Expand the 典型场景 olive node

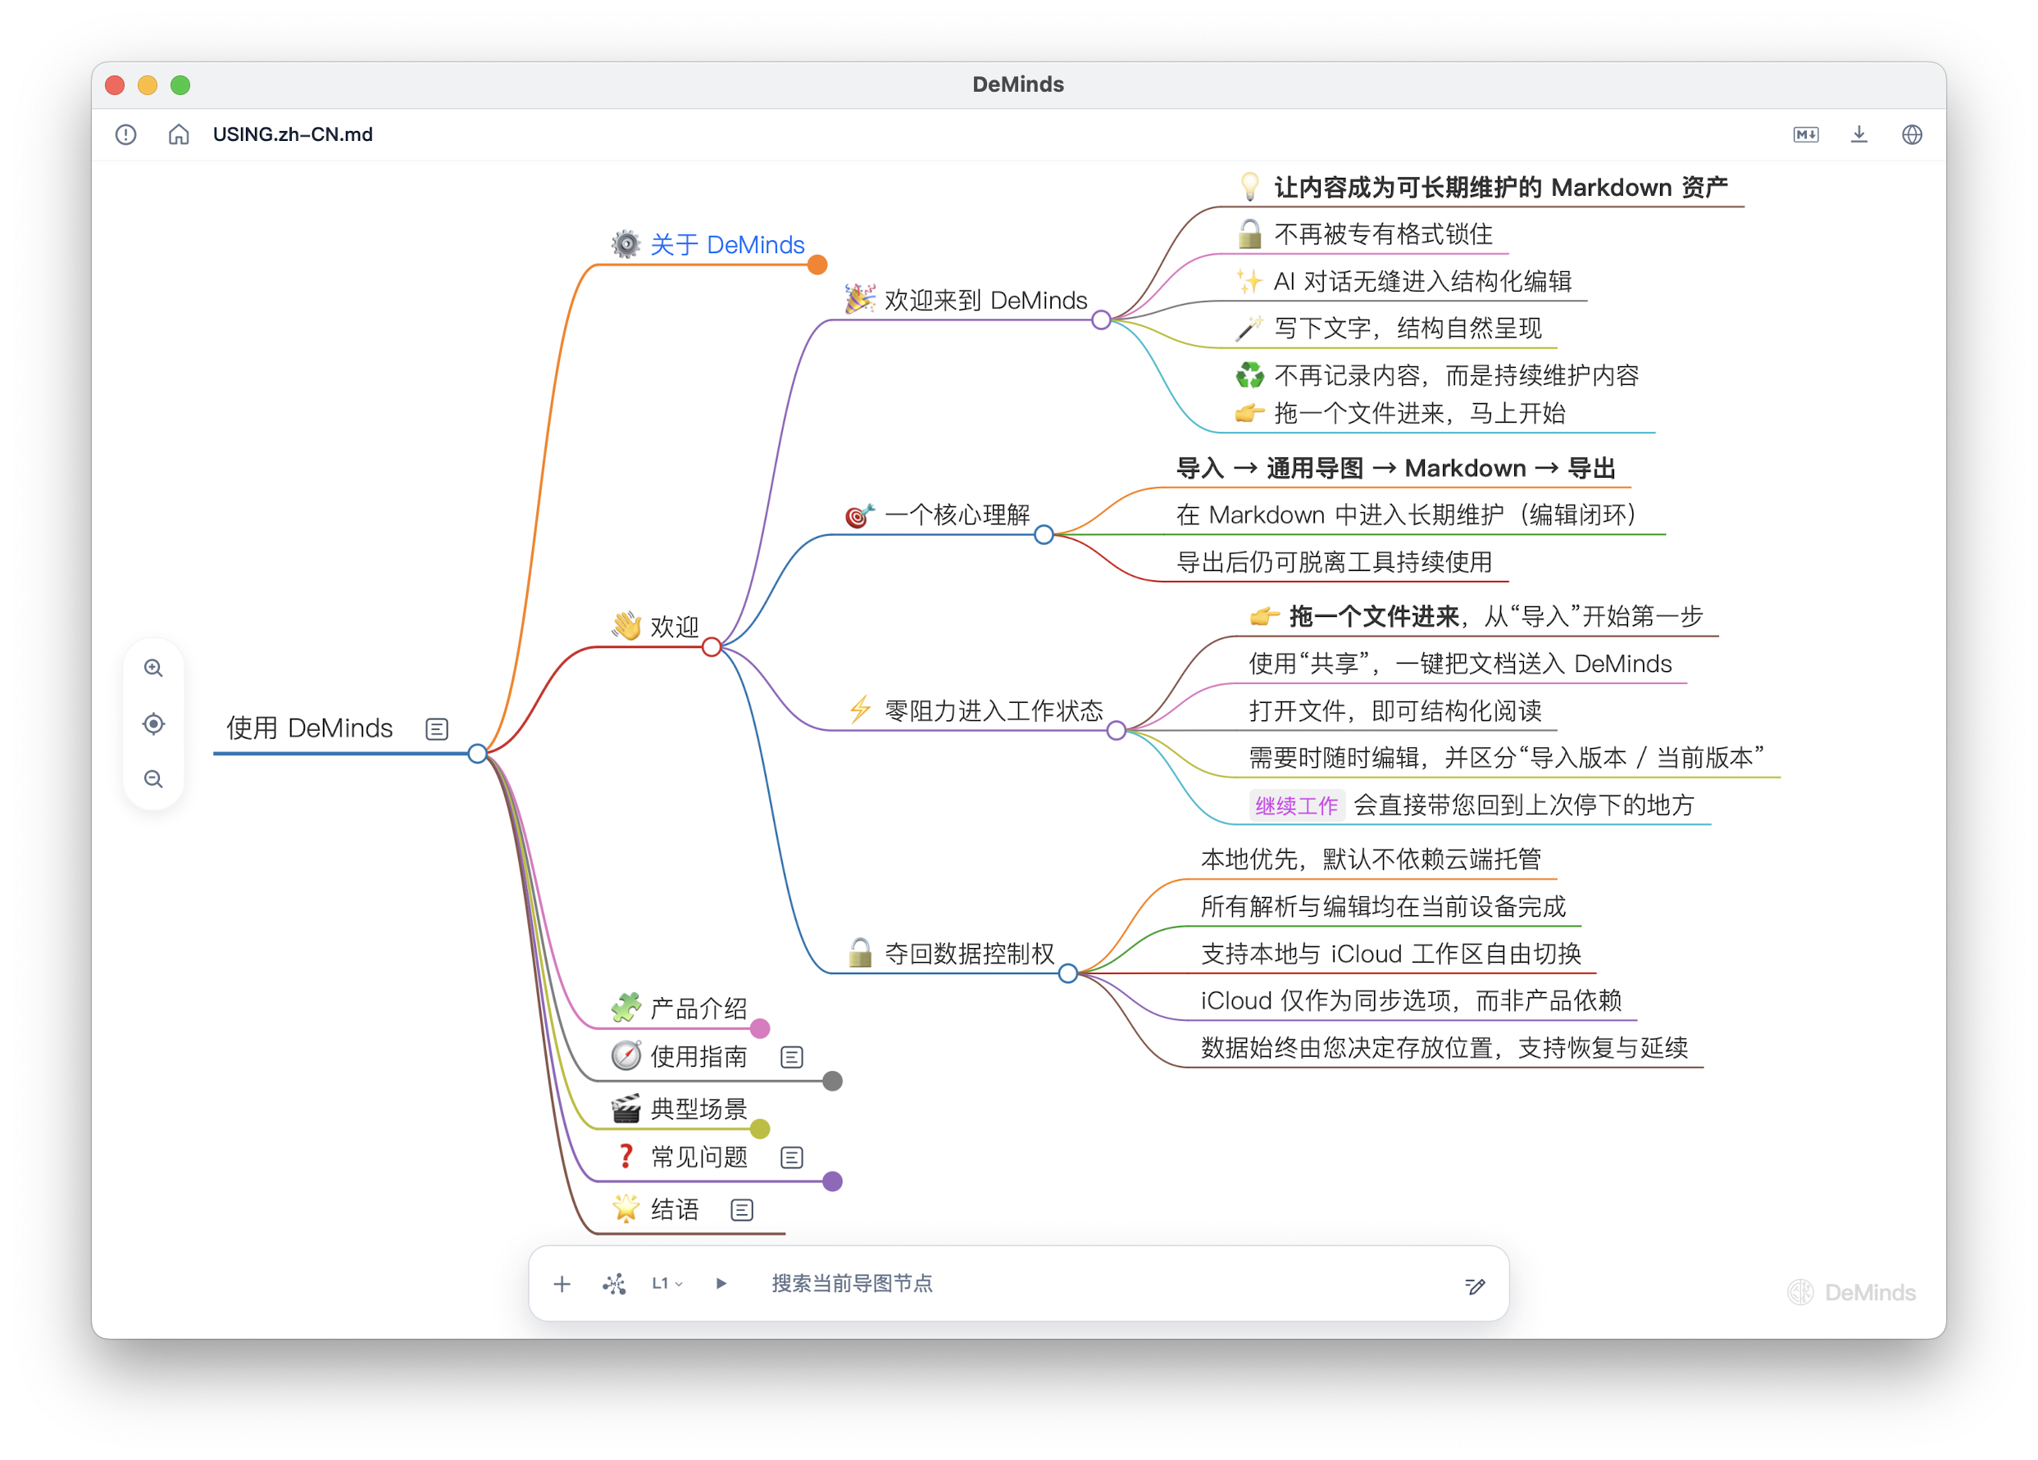pos(760,1129)
